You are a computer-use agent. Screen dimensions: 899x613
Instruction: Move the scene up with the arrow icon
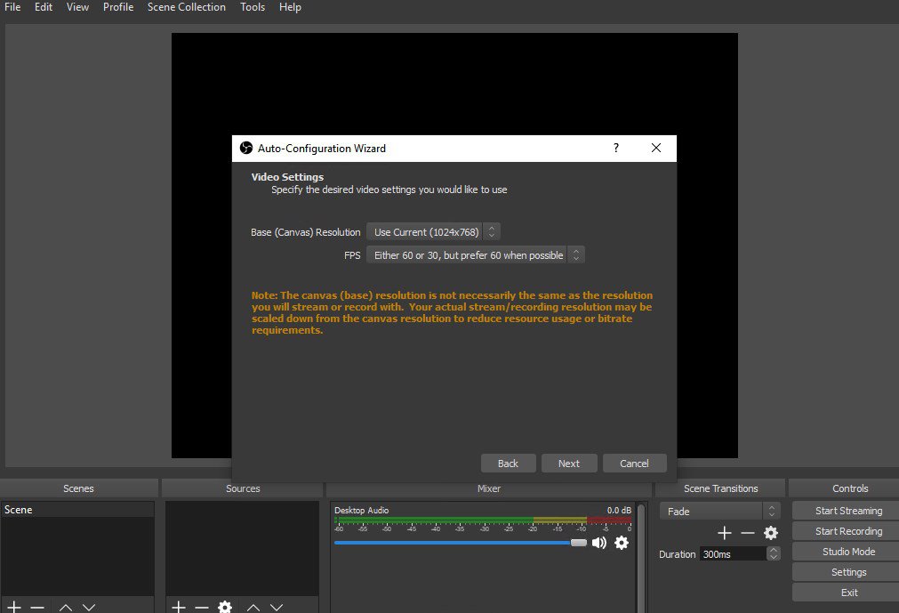pos(65,607)
